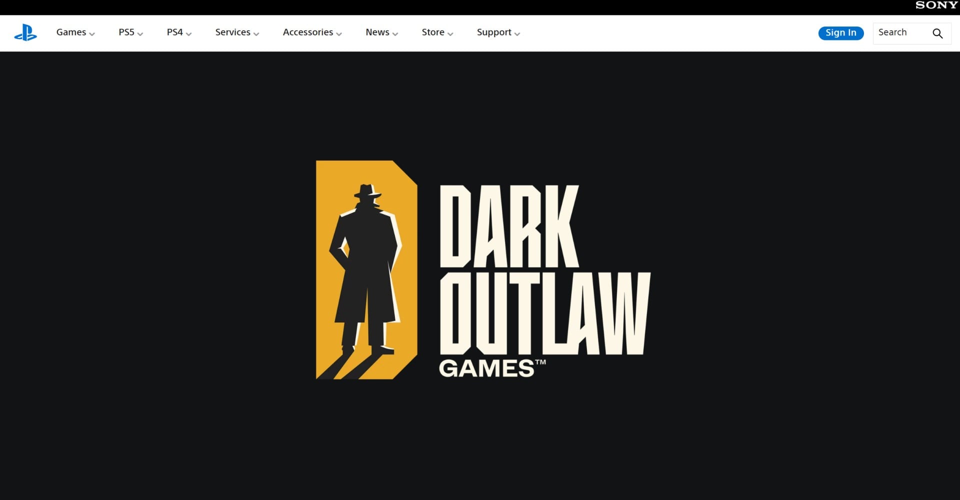Click the search magnifier icon
Viewport: 960px width, 500px height.
click(x=937, y=33)
